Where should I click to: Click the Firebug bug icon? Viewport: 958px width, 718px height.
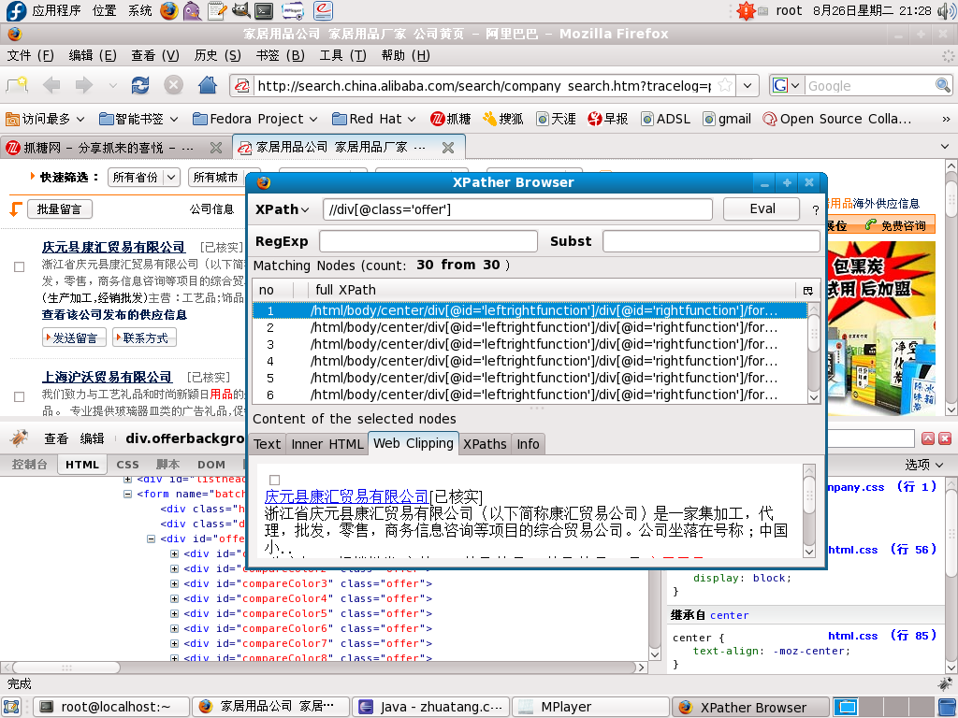(x=19, y=438)
